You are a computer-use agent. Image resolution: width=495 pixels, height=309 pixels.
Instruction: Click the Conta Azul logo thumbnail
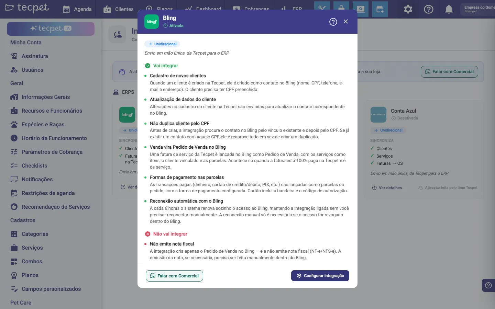(378, 115)
